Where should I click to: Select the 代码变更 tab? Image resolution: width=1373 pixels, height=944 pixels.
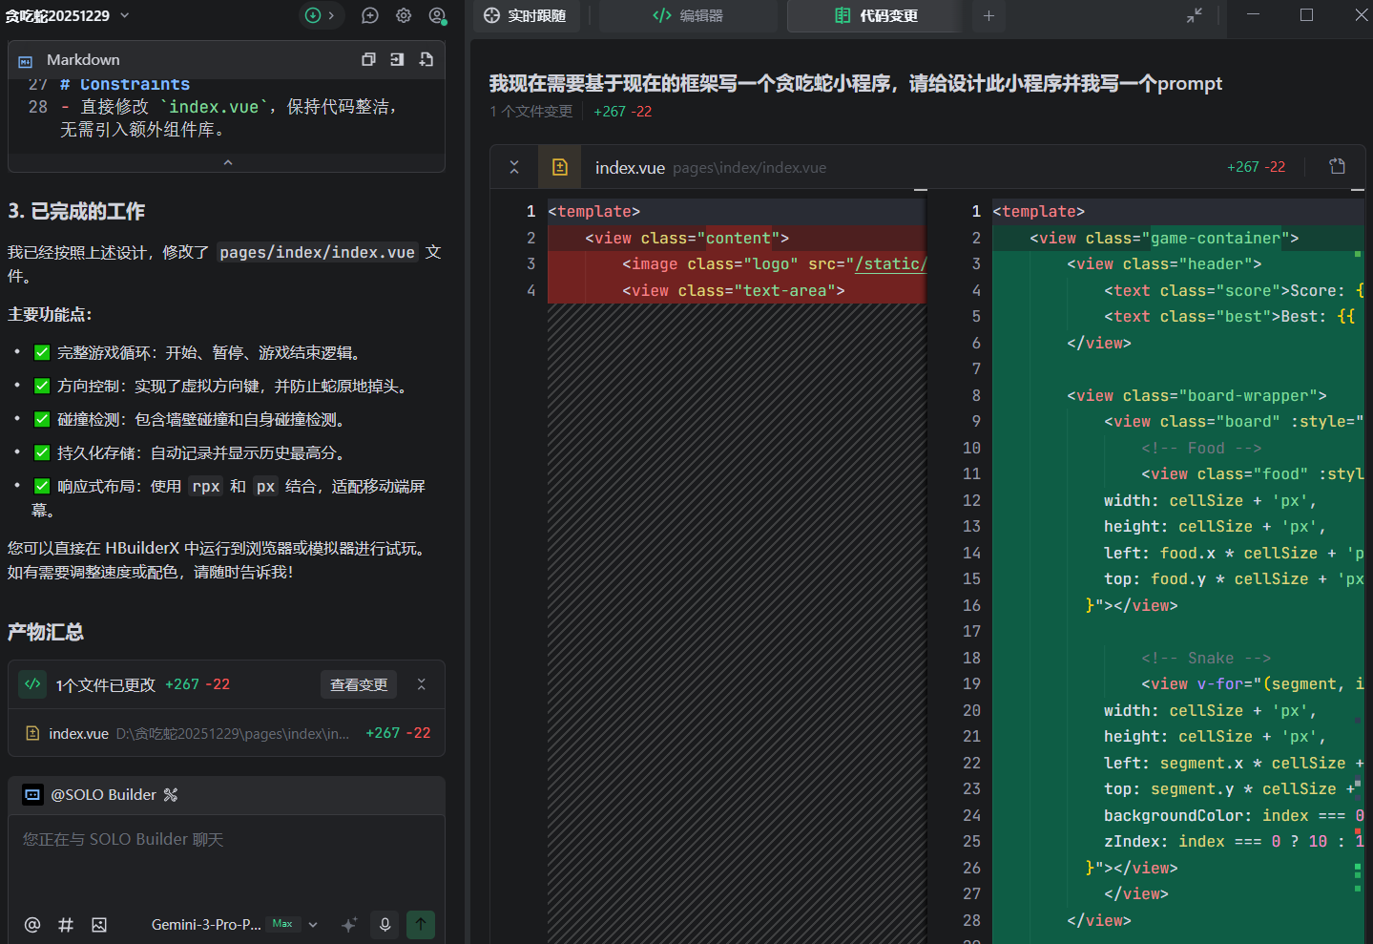tap(876, 15)
